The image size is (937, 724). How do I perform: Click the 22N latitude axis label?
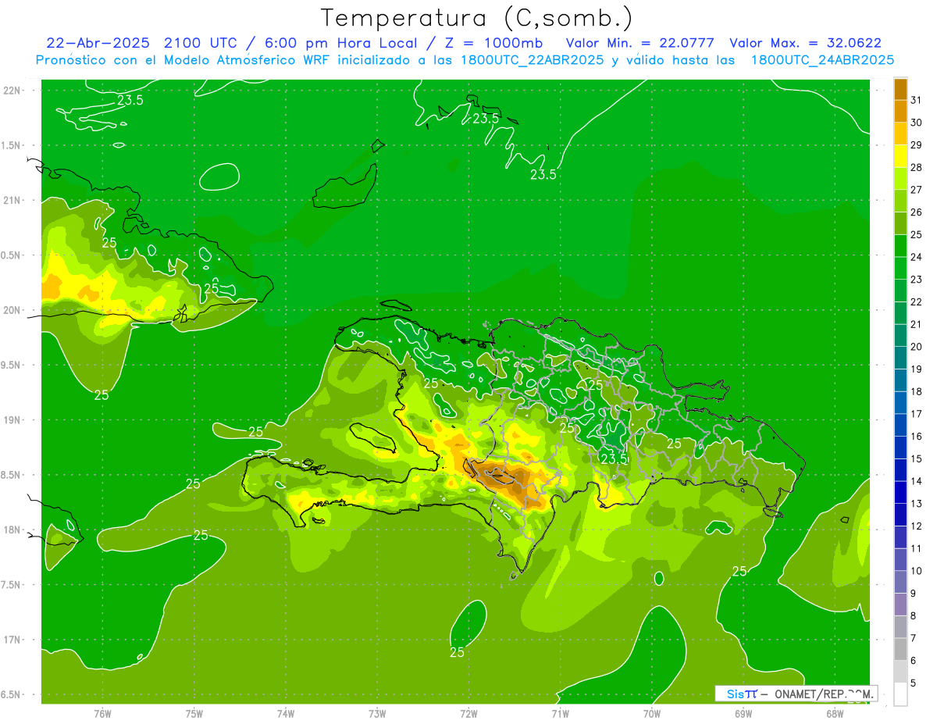tap(12, 90)
